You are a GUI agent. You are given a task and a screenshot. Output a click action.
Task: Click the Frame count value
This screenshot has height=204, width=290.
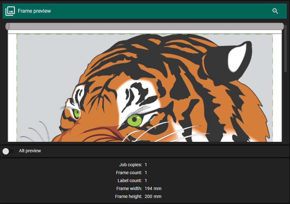coord(146,173)
